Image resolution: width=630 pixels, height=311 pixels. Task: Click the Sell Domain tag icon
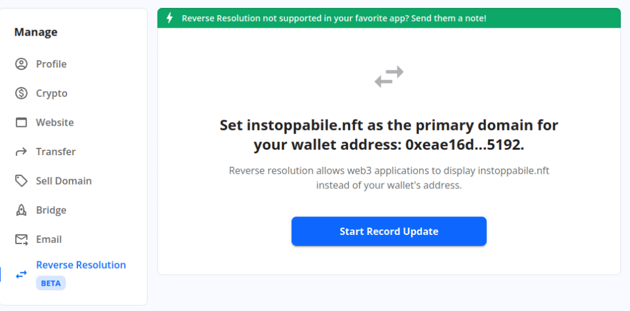(x=22, y=181)
